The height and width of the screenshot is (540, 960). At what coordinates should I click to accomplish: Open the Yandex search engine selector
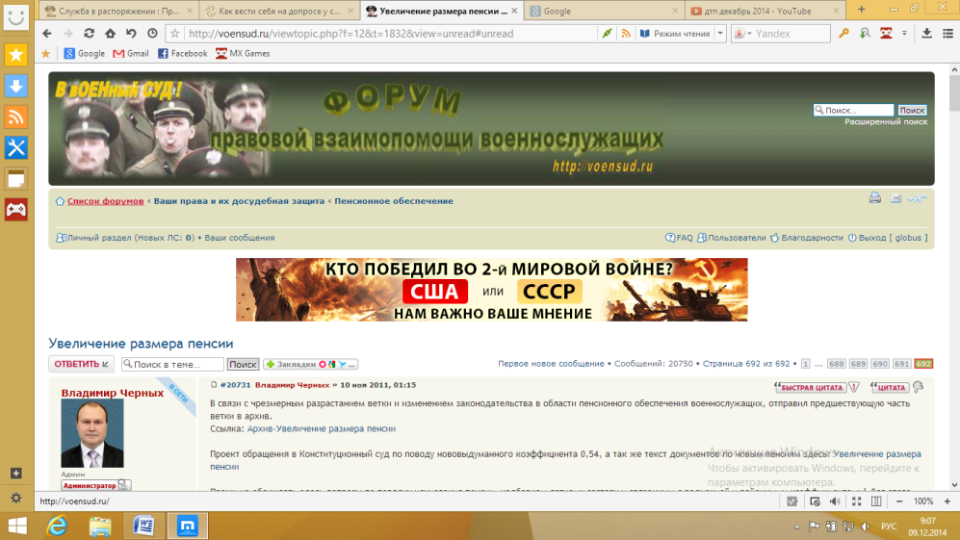tap(743, 34)
